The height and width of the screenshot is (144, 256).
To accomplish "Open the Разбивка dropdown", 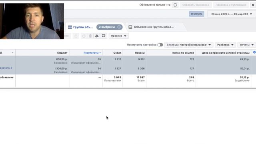I will (x=225, y=45).
